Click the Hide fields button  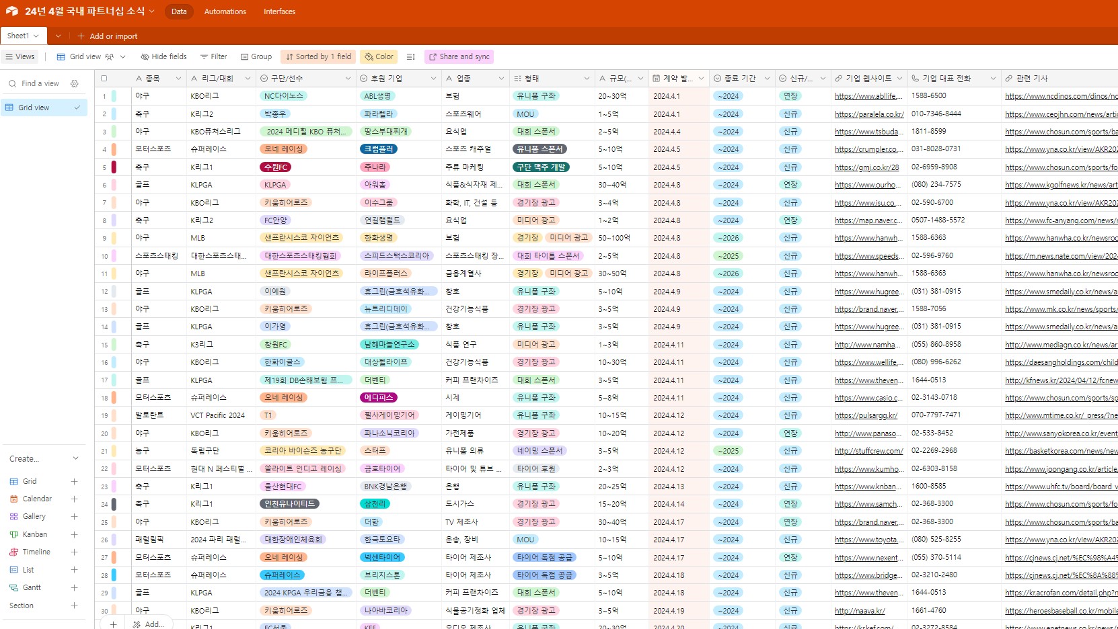[163, 57]
